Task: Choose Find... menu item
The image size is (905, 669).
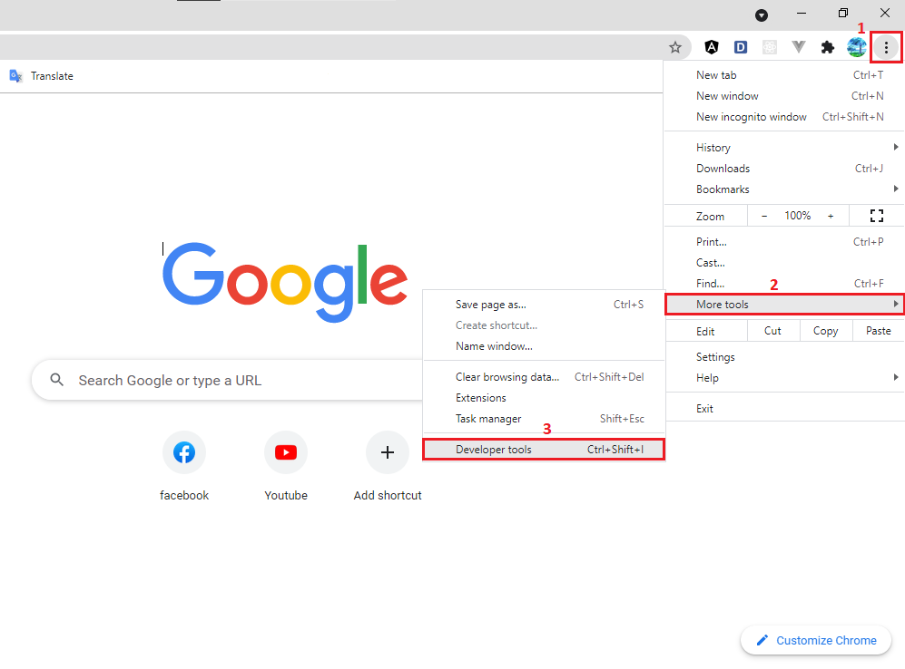Action: tap(784, 283)
